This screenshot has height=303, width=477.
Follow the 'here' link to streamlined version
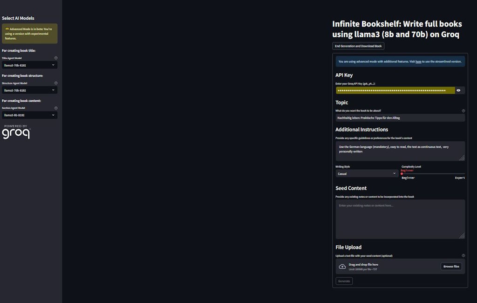point(418,62)
